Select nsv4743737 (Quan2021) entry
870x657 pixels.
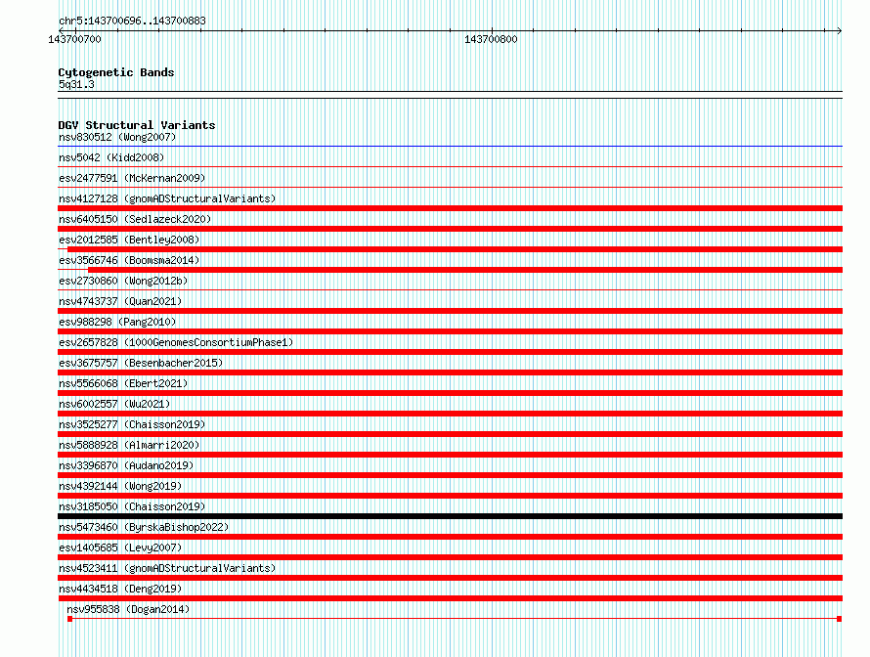[x=120, y=301]
